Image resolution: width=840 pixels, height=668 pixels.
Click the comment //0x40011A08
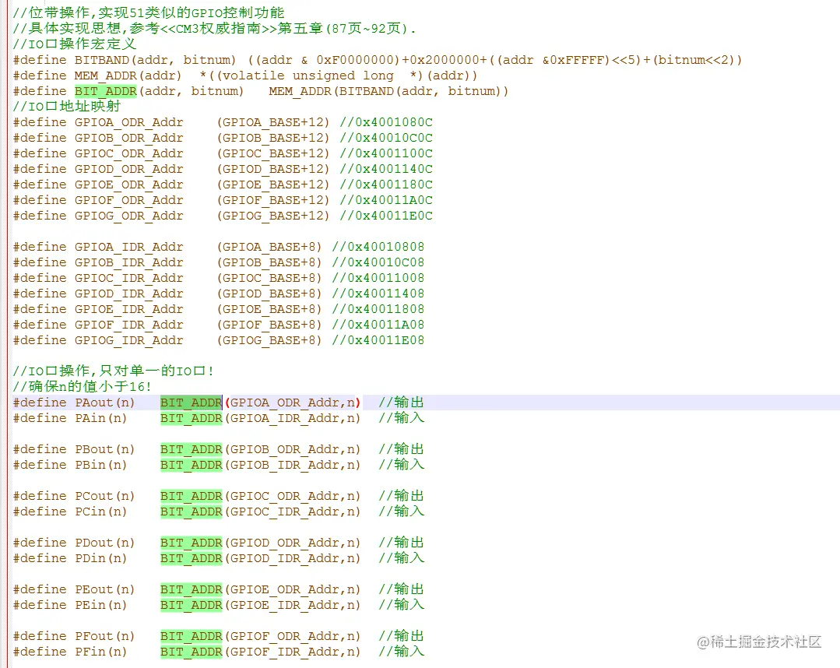click(x=378, y=325)
